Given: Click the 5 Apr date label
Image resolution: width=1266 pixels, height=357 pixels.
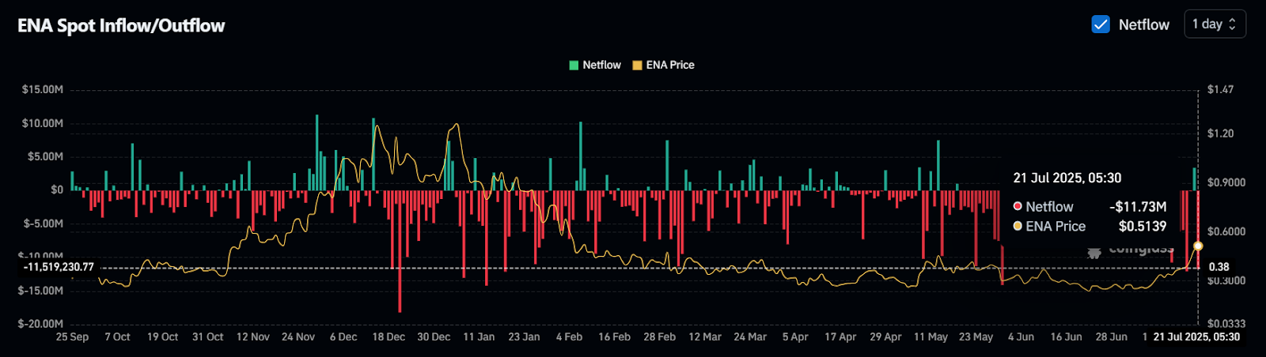Looking at the screenshot, I should point(795,336).
